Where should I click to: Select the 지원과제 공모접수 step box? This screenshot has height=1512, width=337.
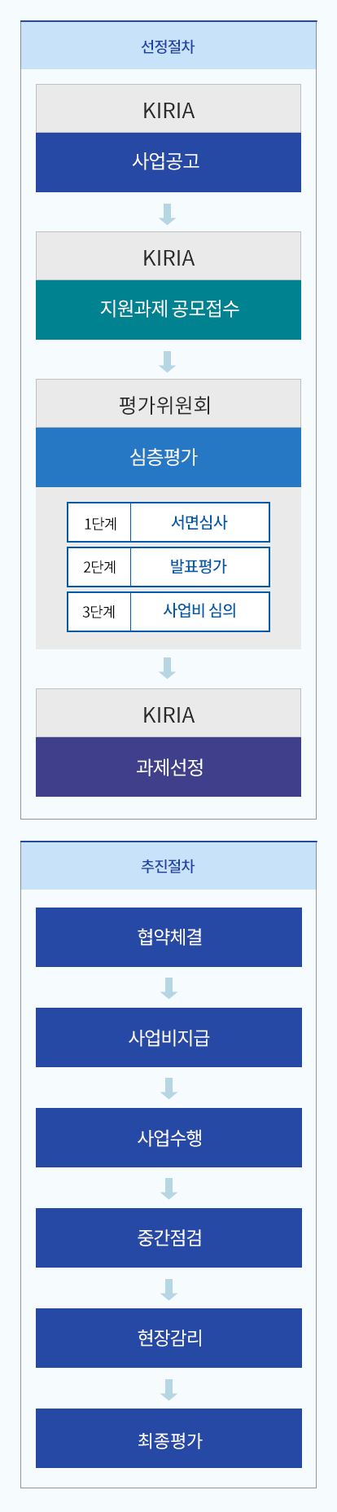[x=168, y=310]
